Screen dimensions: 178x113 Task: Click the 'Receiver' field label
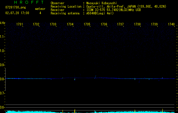coord(57,10)
